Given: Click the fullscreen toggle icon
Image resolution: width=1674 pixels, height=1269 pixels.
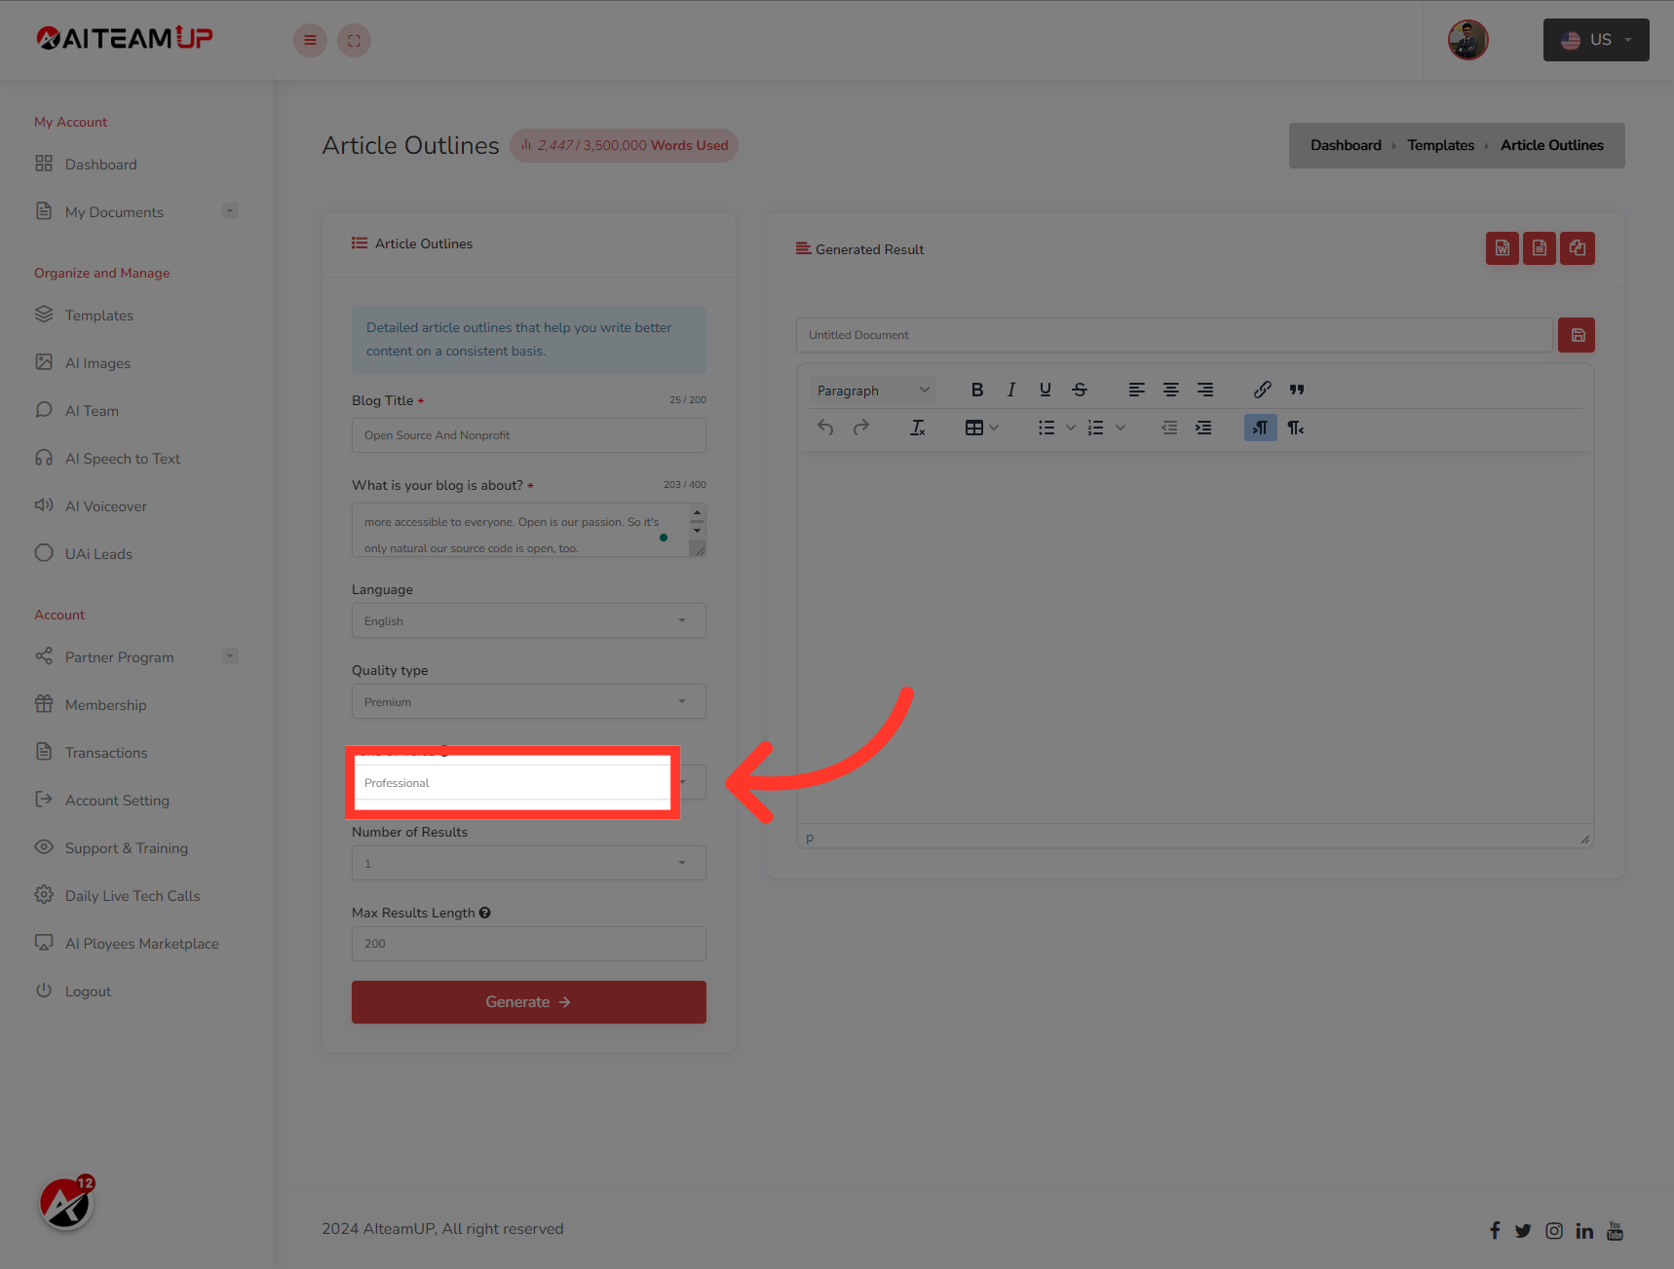Looking at the screenshot, I should pyautogui.click(x=354, y=40).
